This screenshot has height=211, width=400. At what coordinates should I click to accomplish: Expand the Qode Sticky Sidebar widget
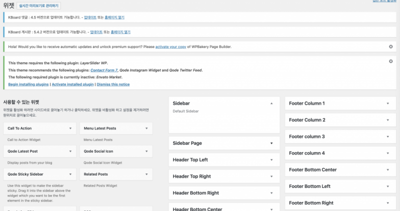(70, 174)
